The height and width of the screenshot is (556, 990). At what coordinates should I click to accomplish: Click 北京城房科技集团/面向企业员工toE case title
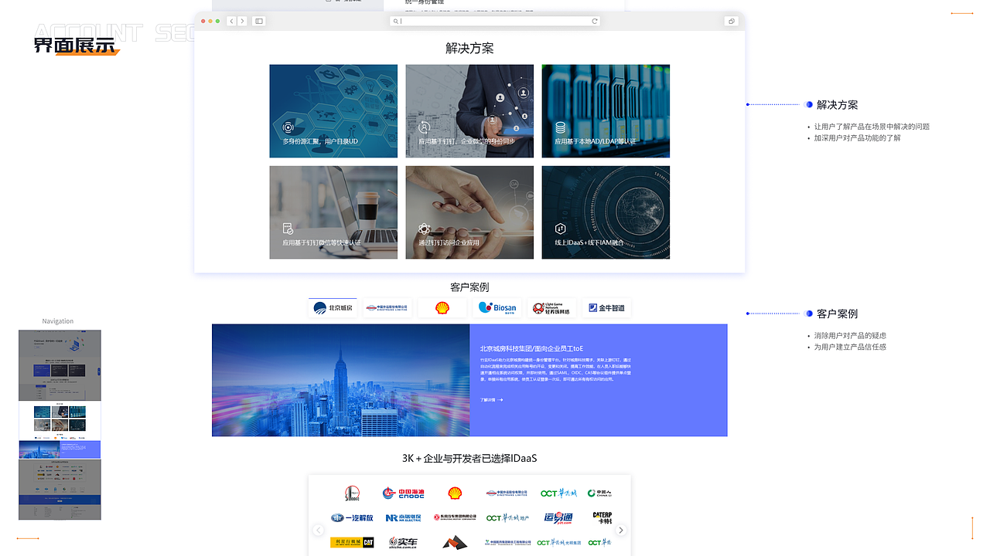point(531,349)
